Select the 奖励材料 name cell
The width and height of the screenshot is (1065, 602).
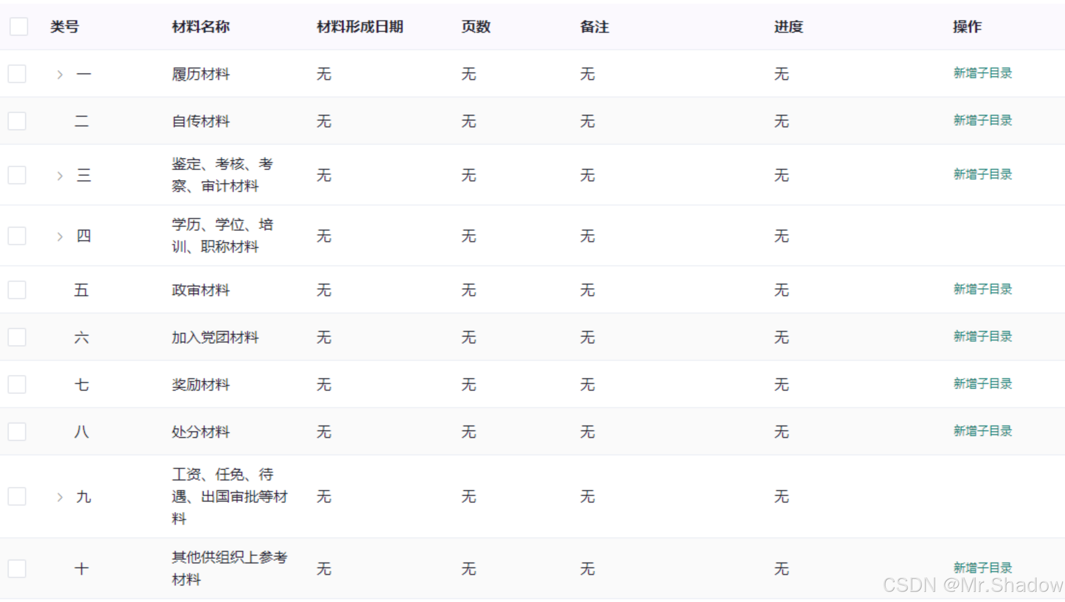(x=201, y=385)
